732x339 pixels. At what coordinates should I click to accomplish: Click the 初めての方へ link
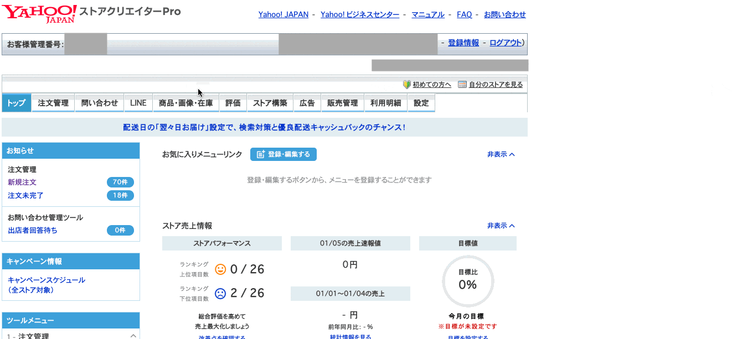click(432, 85)
